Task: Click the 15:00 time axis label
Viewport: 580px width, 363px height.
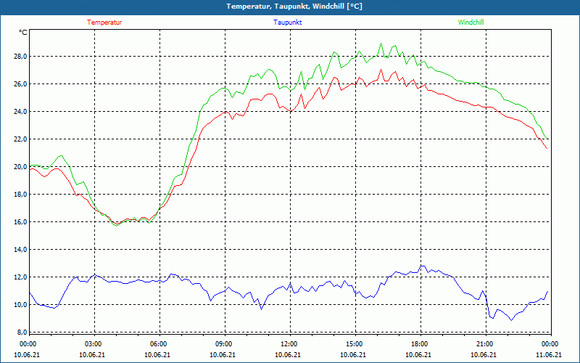Action: pos(354,344)
